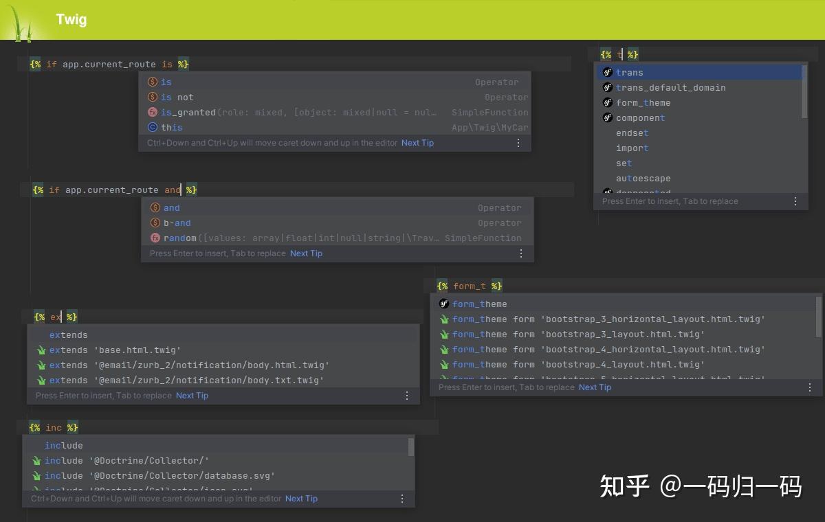Choose the 'import' tag suggestion
Screen dimensions: 825x522
698,148
